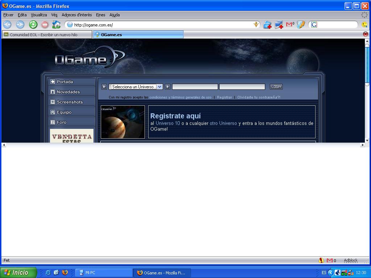Open the Fitxer menu
Screen dimensions: 371x278
coord(8,15)
